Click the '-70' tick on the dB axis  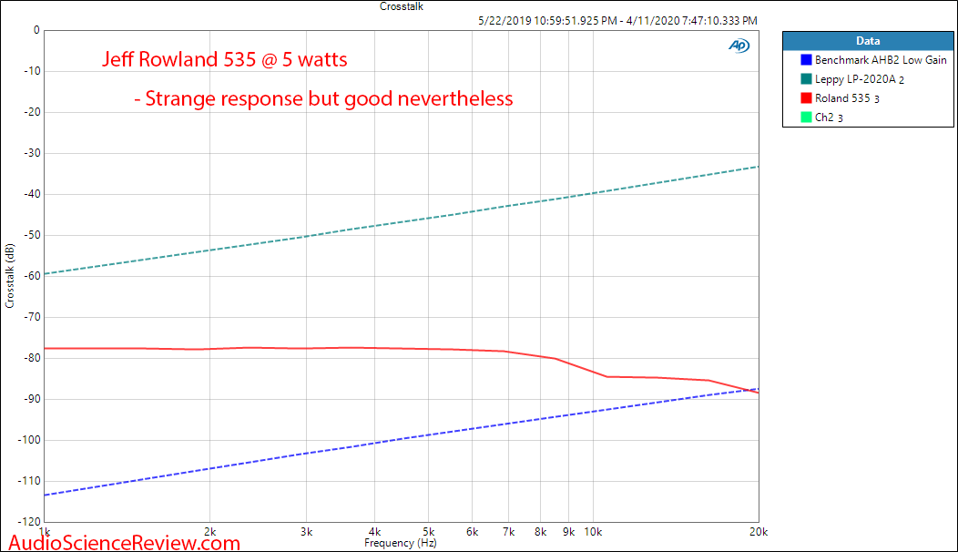click(x=32, y=317)
